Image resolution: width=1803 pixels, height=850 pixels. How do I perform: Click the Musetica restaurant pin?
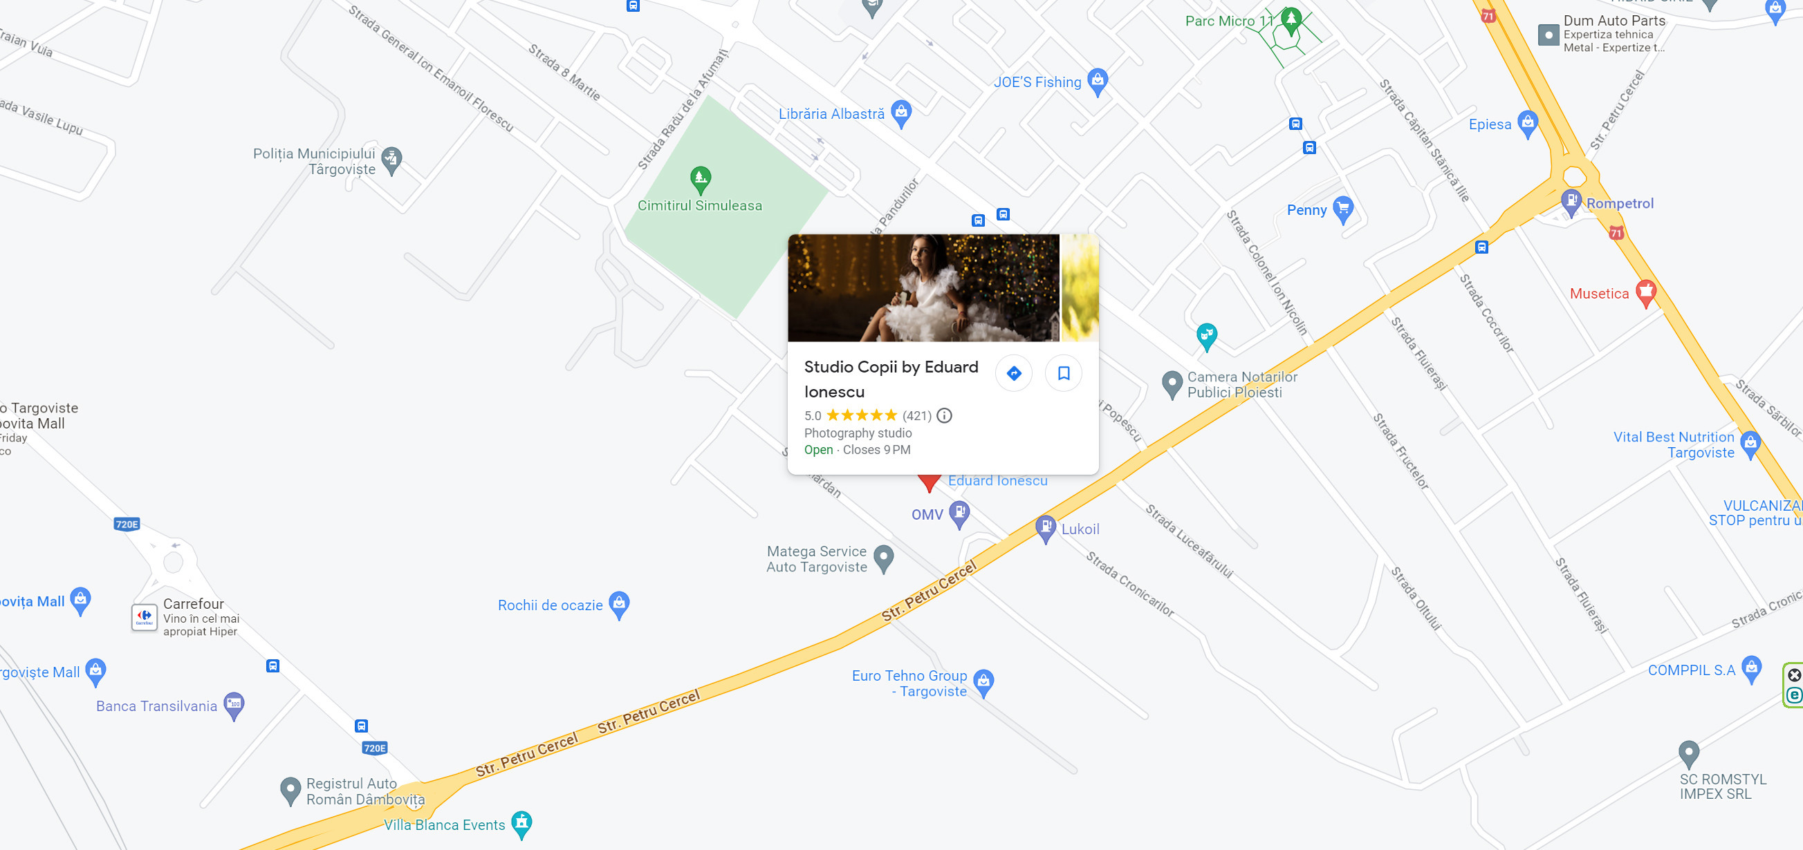click(x=1645, y=293)
